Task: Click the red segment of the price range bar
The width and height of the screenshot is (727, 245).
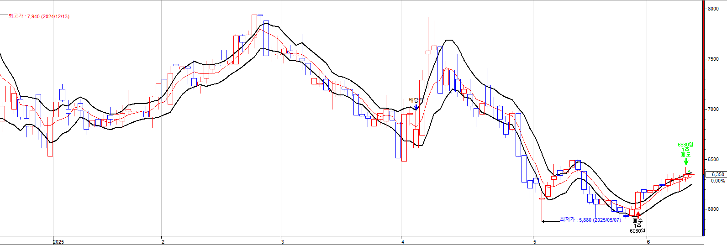Action: 704,87
